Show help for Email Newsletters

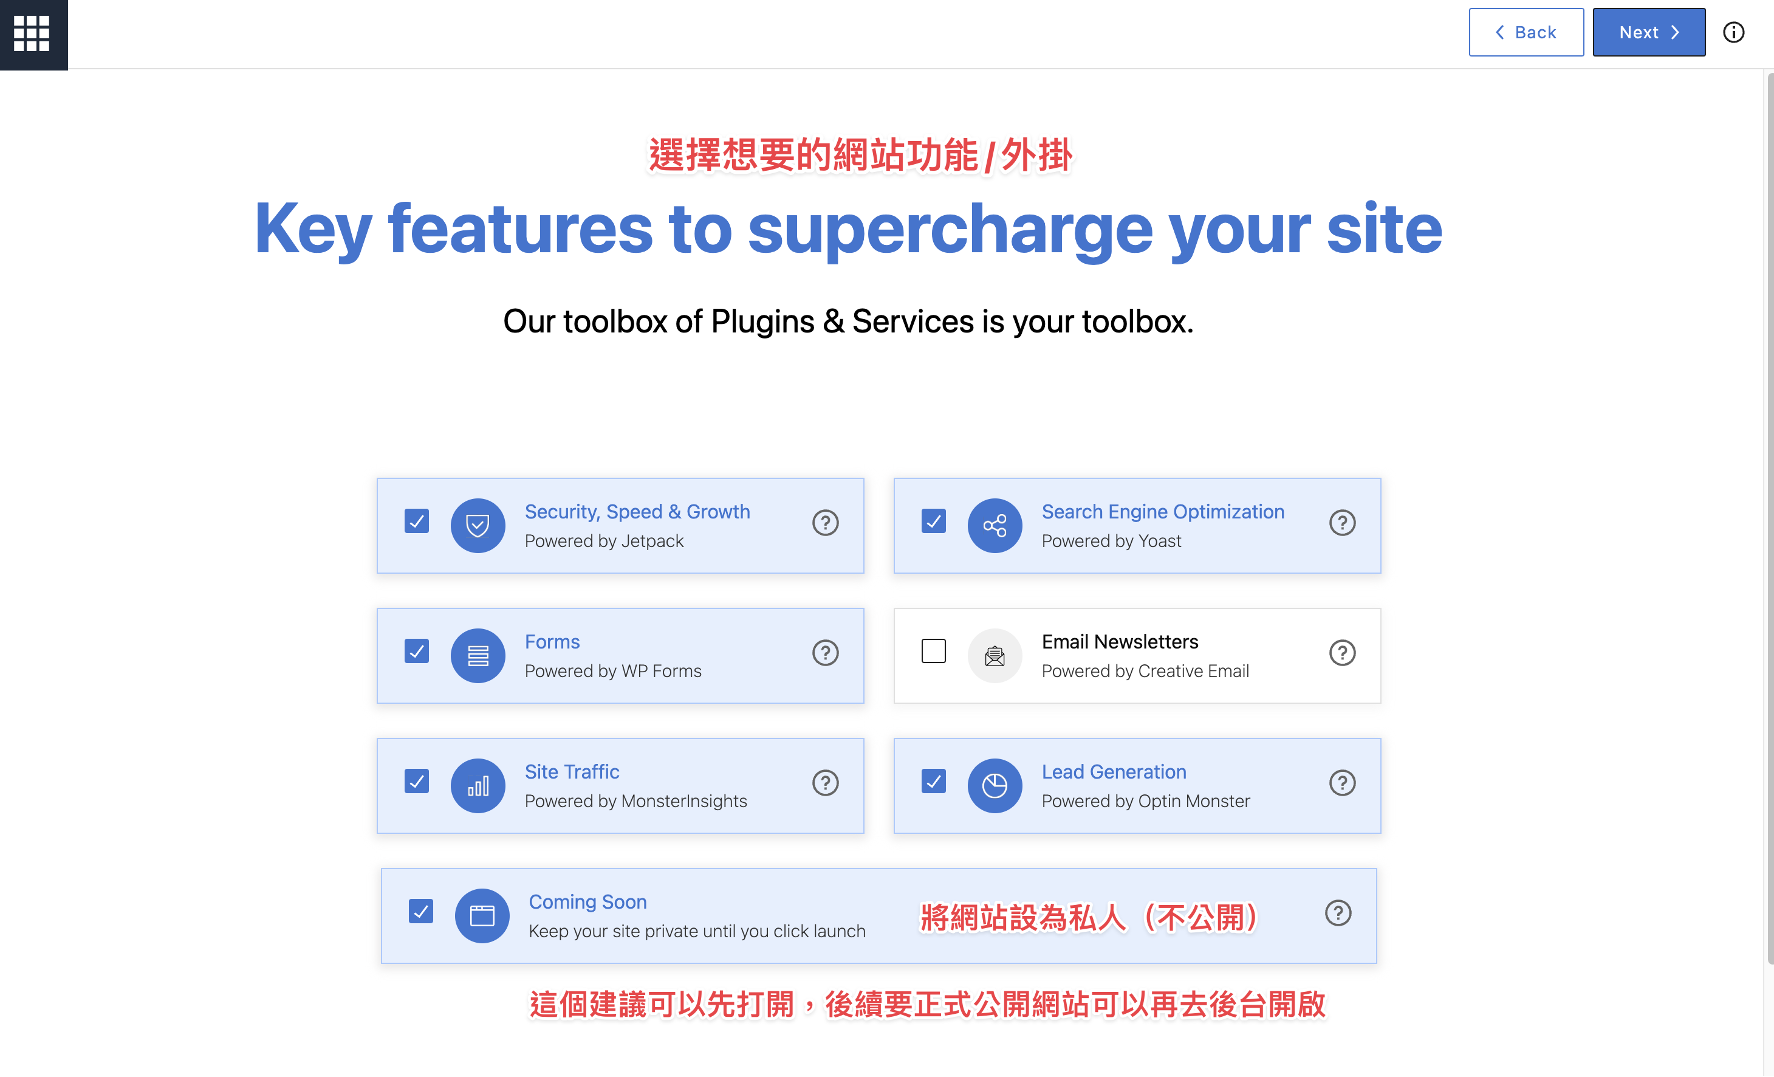1342,653
